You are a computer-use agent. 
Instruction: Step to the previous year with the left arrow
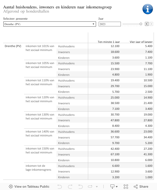pos(147,24)
